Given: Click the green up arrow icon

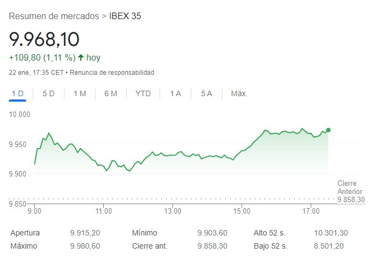Looking at the screenshot, I should click(81, 57).
